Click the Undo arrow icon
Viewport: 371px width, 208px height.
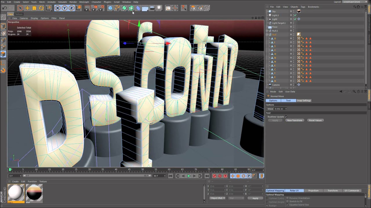(x=5, y=8)
